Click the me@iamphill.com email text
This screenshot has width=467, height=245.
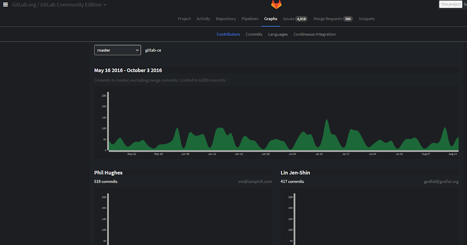click(x=255, y=182)
